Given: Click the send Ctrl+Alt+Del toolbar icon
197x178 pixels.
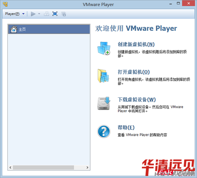Looking at the screenshot, I should pyautogui.click(x=46, y=14).
